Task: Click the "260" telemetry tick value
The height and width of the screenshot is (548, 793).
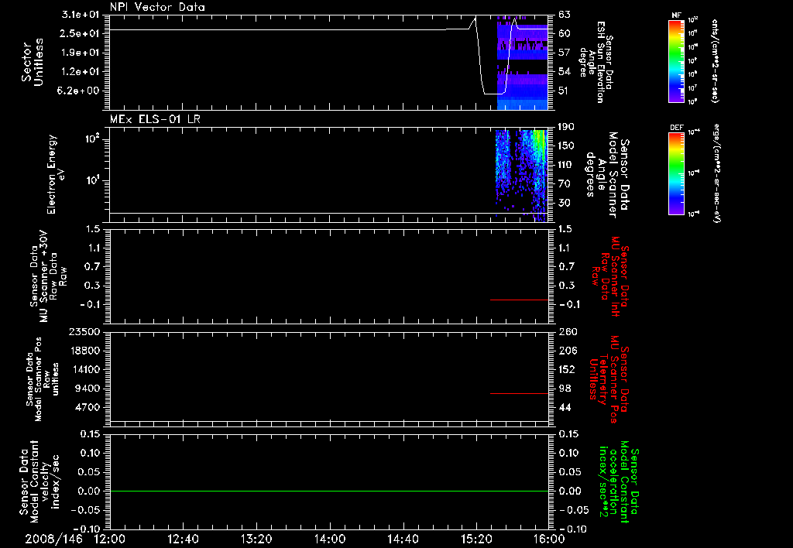Action: (x=567, y=331)
